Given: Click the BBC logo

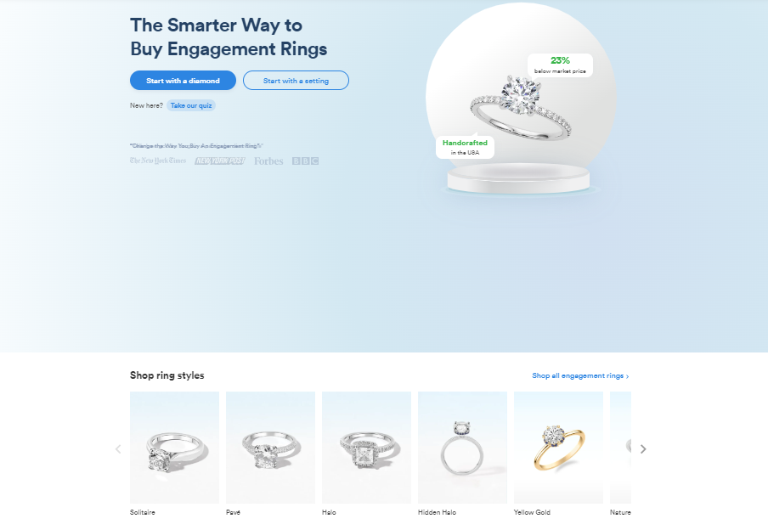Looking at the screenshot, I should [305, 161].
